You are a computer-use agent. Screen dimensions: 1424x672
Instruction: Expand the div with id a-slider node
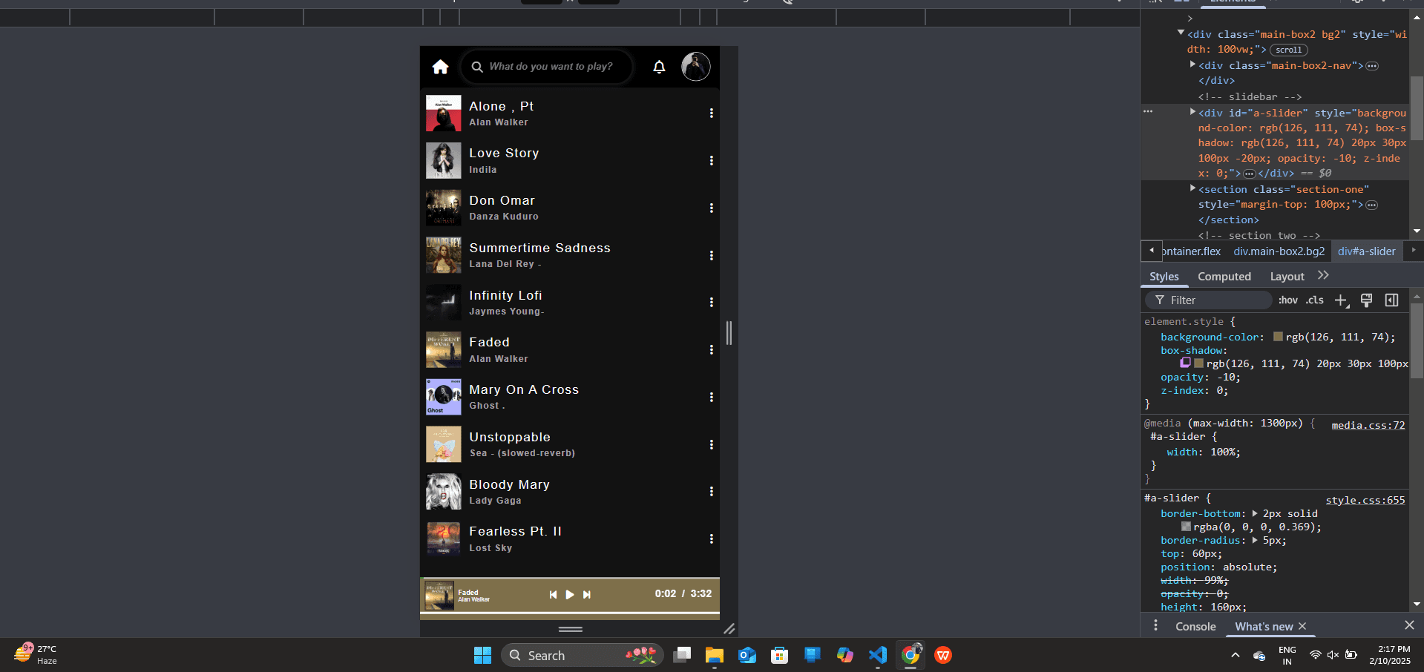tap(1192, 112)
